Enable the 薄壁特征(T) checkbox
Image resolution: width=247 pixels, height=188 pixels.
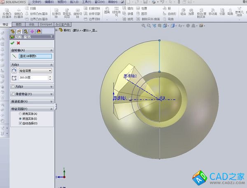click(x=13, y=94)
